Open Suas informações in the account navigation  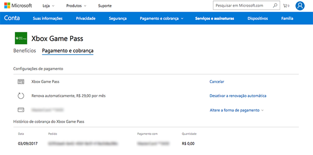pos(47,18)
